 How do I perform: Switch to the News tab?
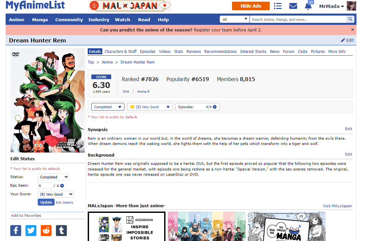coord(275,51)
